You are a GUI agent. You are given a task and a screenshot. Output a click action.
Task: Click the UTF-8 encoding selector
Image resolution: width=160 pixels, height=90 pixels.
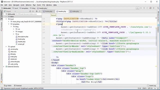pos(150,88)
